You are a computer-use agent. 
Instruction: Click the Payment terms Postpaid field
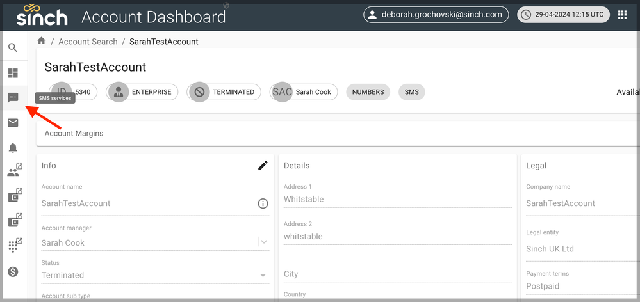coord(583,286)
